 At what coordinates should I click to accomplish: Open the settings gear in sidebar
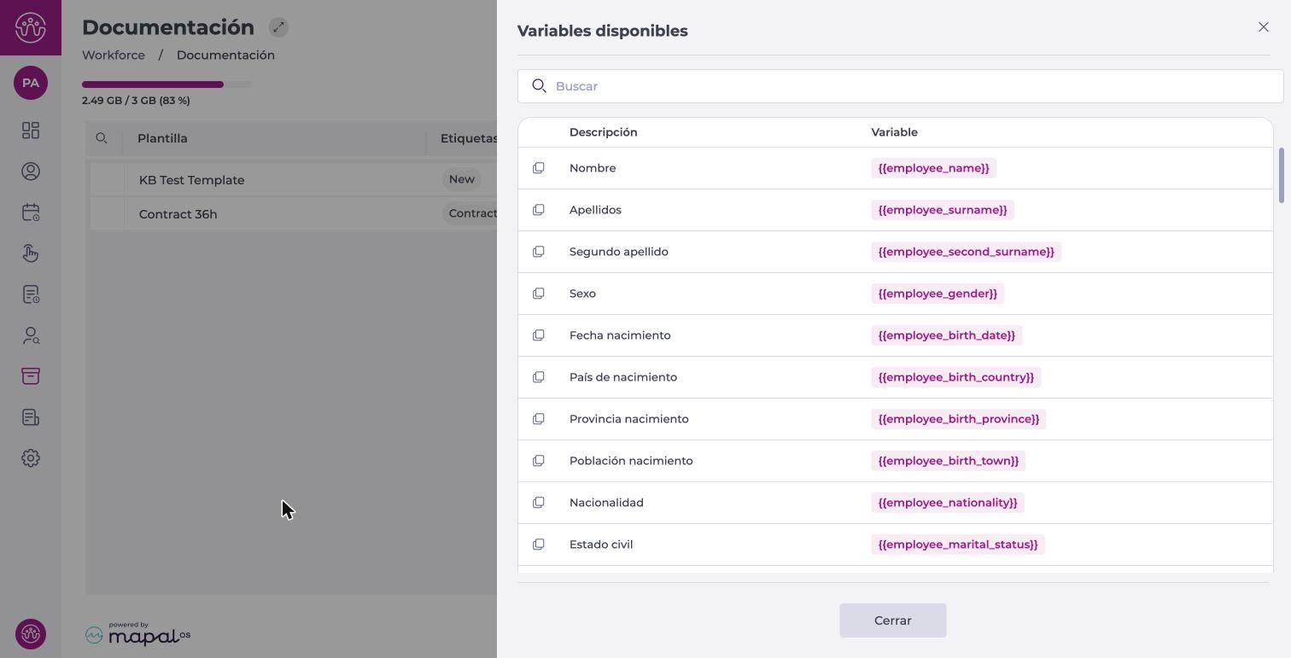[x=31, y=458]
